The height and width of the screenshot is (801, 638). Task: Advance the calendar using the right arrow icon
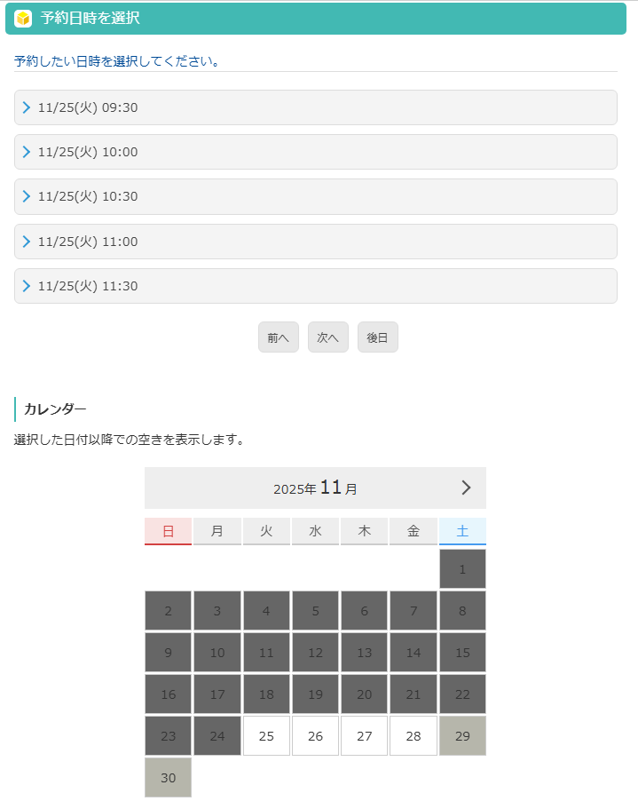[x=465, y=488]
